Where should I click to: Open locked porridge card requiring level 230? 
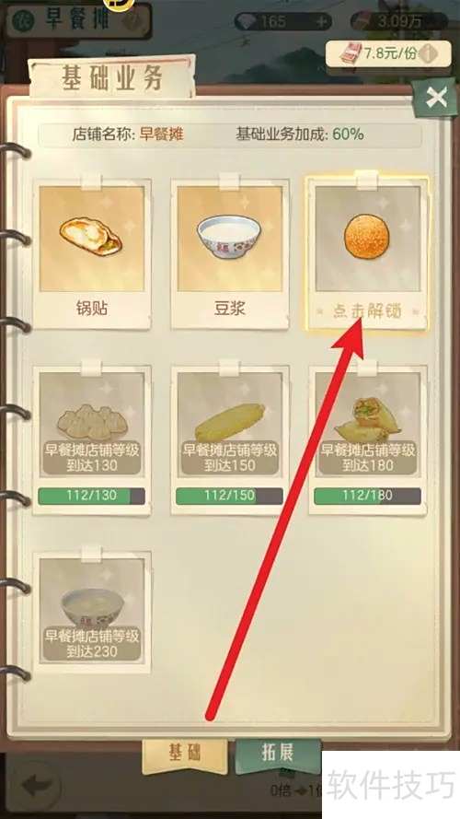[92, 612]
